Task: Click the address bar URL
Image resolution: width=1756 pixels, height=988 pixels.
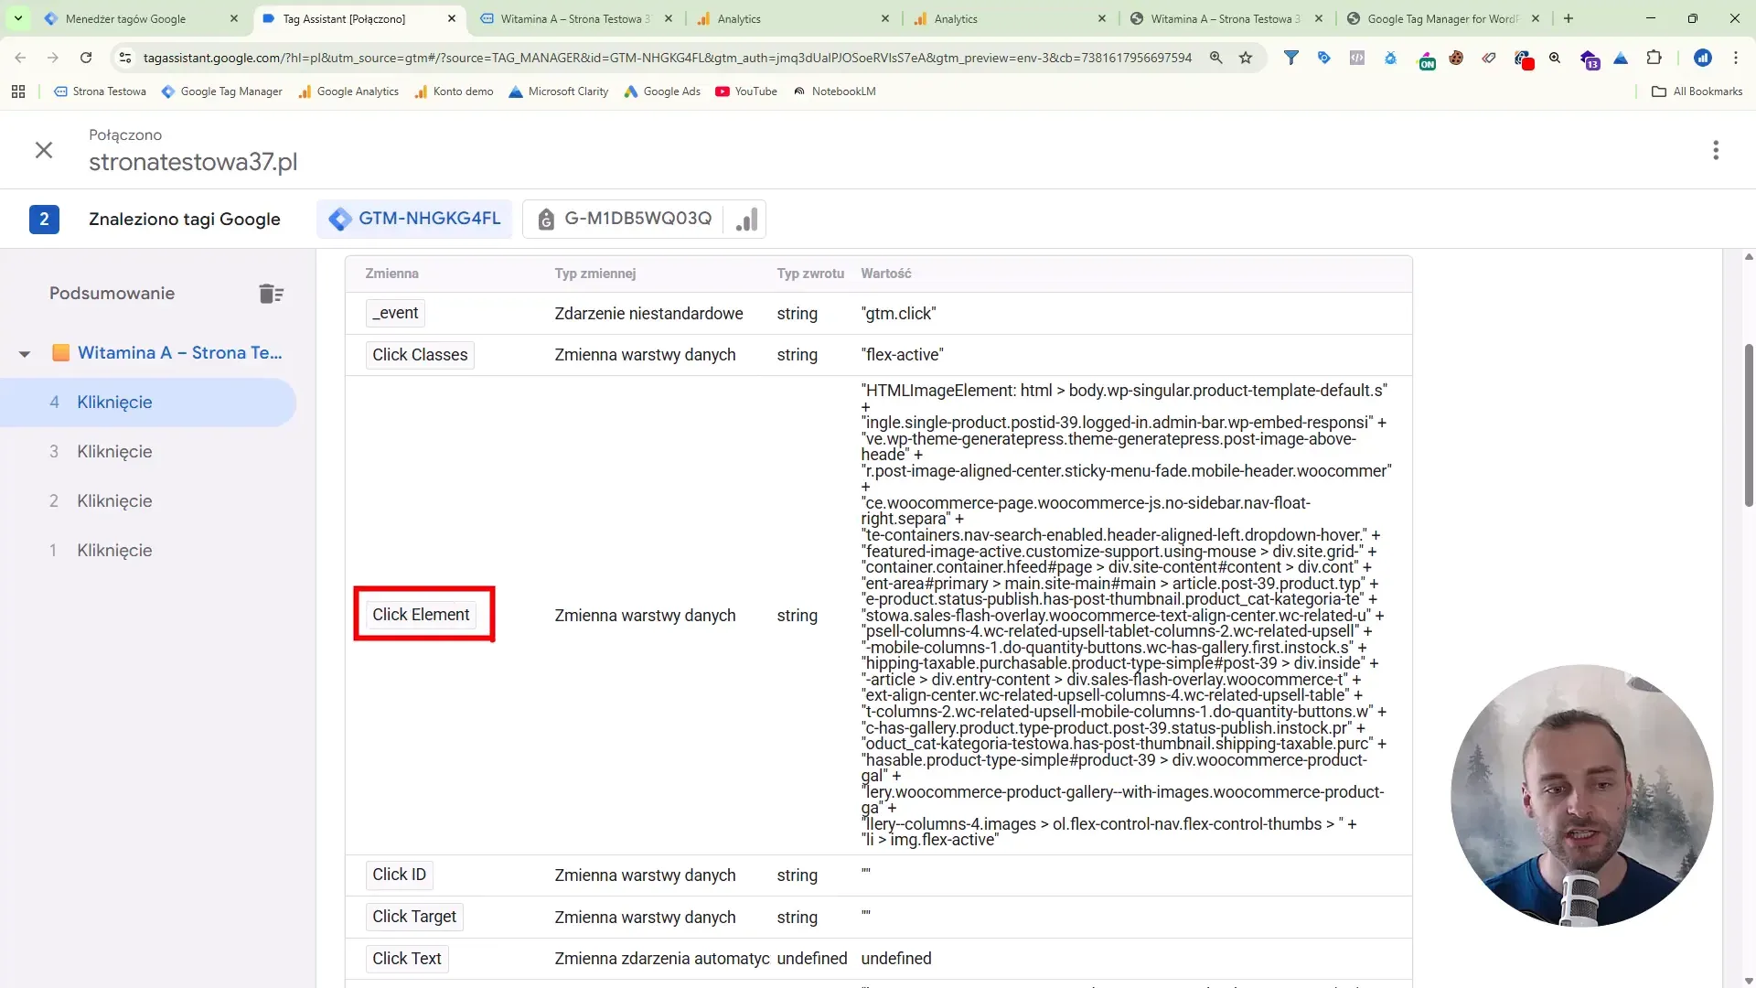Action: [x=667, y=58]
